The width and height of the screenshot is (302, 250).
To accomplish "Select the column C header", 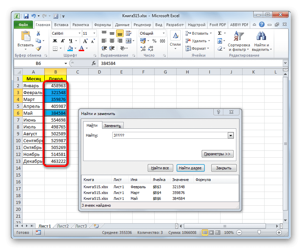I will tap(77, 72).
